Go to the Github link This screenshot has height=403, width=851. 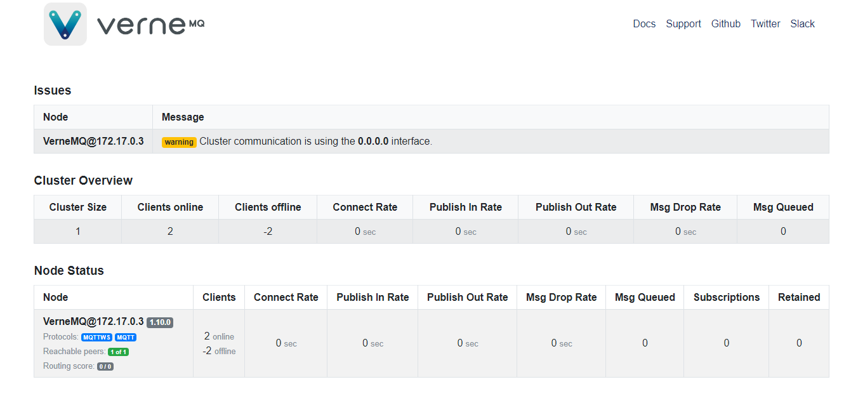(726, 24)
